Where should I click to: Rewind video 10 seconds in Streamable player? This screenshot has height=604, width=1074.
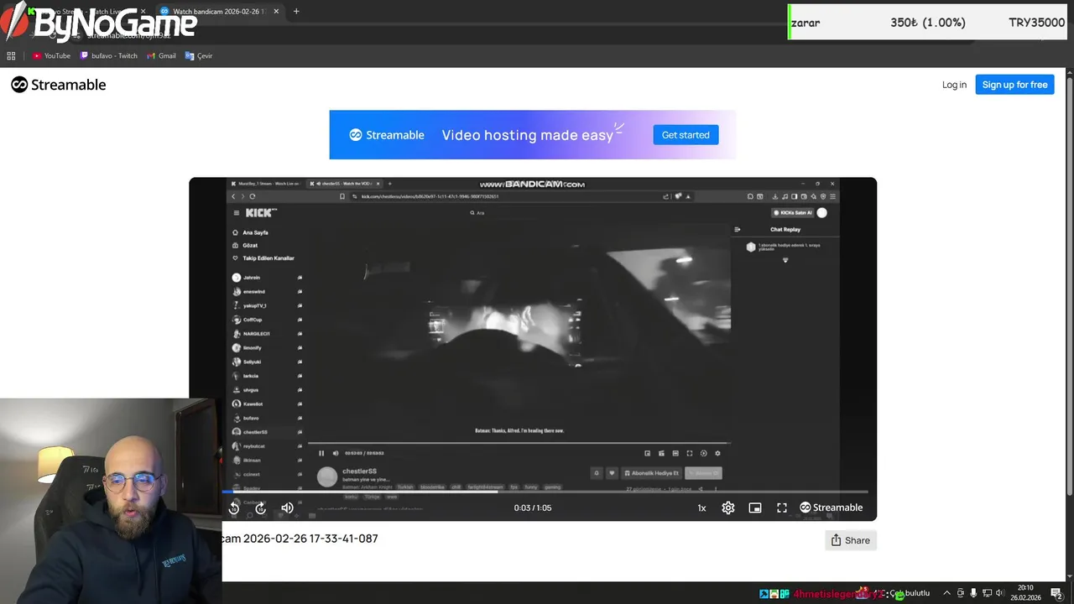pyautogui.click(x=234, y=508)
